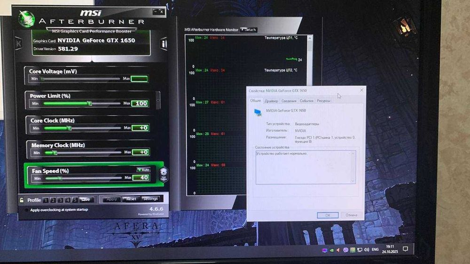Click the MSI Afterburner dragon logo
Image resolution: width=470 pixels, height=264 pixels.
(26, 19)
